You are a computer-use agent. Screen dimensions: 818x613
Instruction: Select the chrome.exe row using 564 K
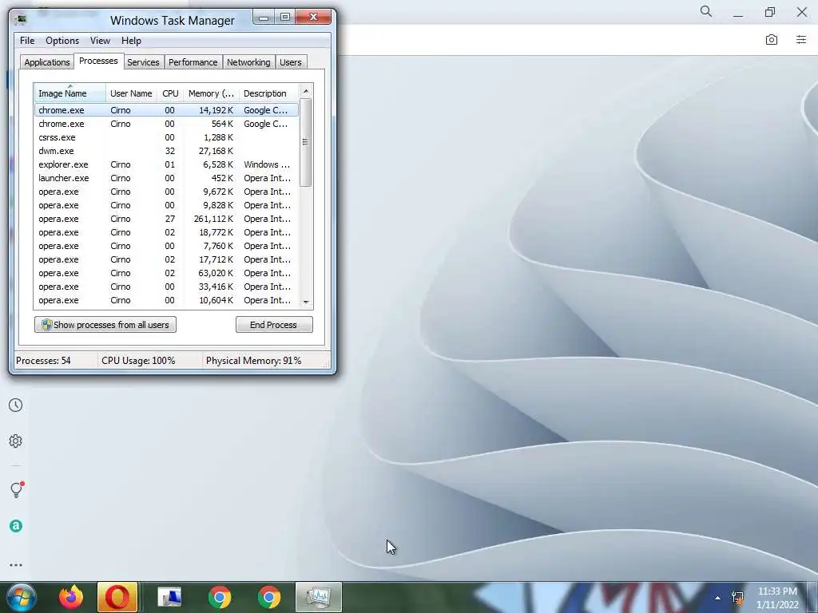(x=166, y=124)
